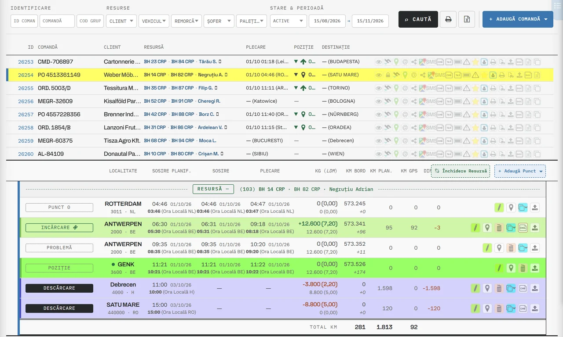The image size is (563, 337).
Task: Click the upload icon in the Debrecen row
Action: point(535,288)
